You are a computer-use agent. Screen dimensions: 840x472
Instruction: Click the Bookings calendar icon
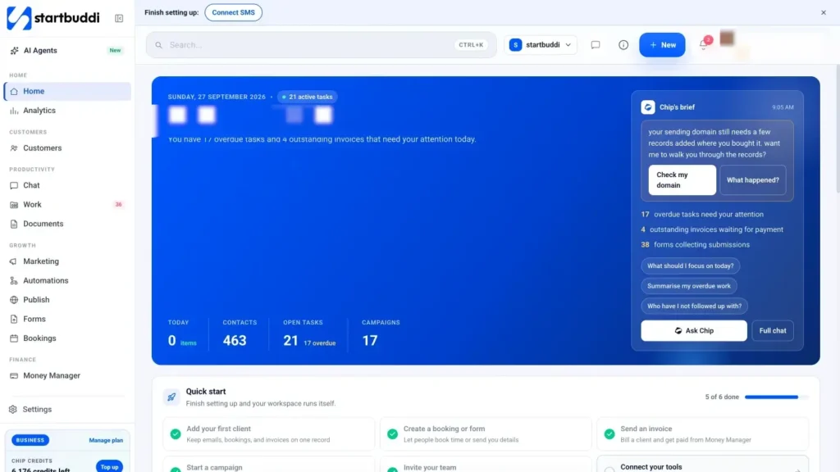pos(14,338)
